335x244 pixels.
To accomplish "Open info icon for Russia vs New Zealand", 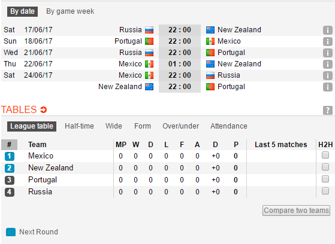I will click(328, 30).
